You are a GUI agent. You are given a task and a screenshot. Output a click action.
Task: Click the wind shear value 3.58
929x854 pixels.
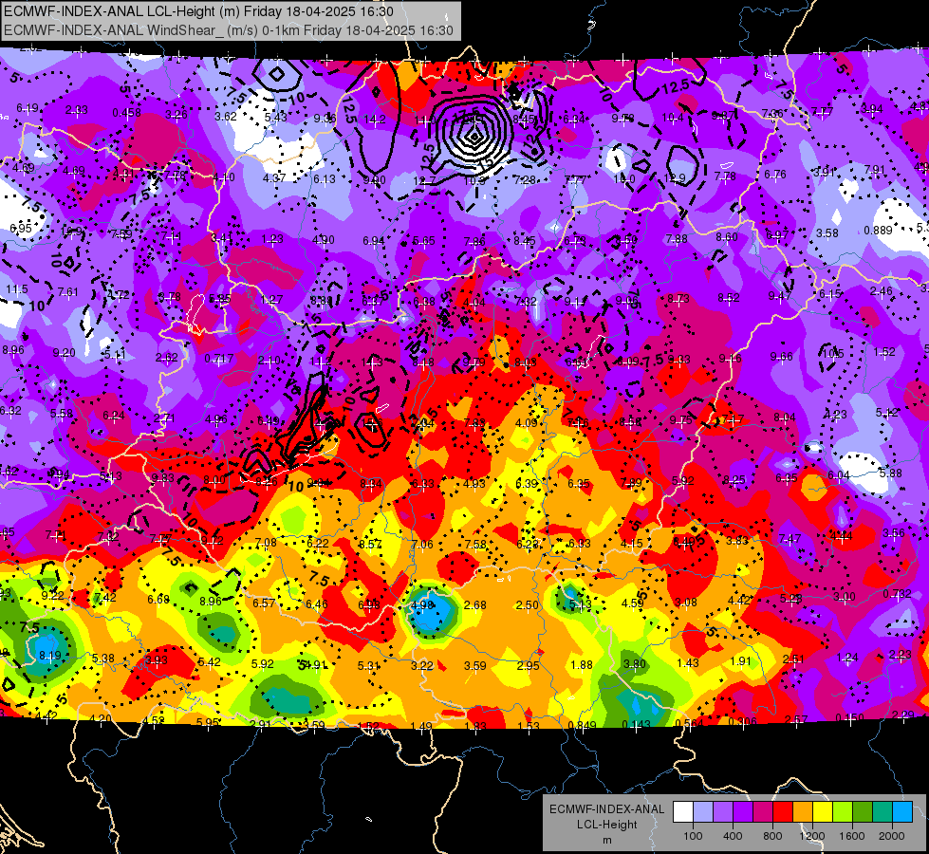click(x=827, y=233)
